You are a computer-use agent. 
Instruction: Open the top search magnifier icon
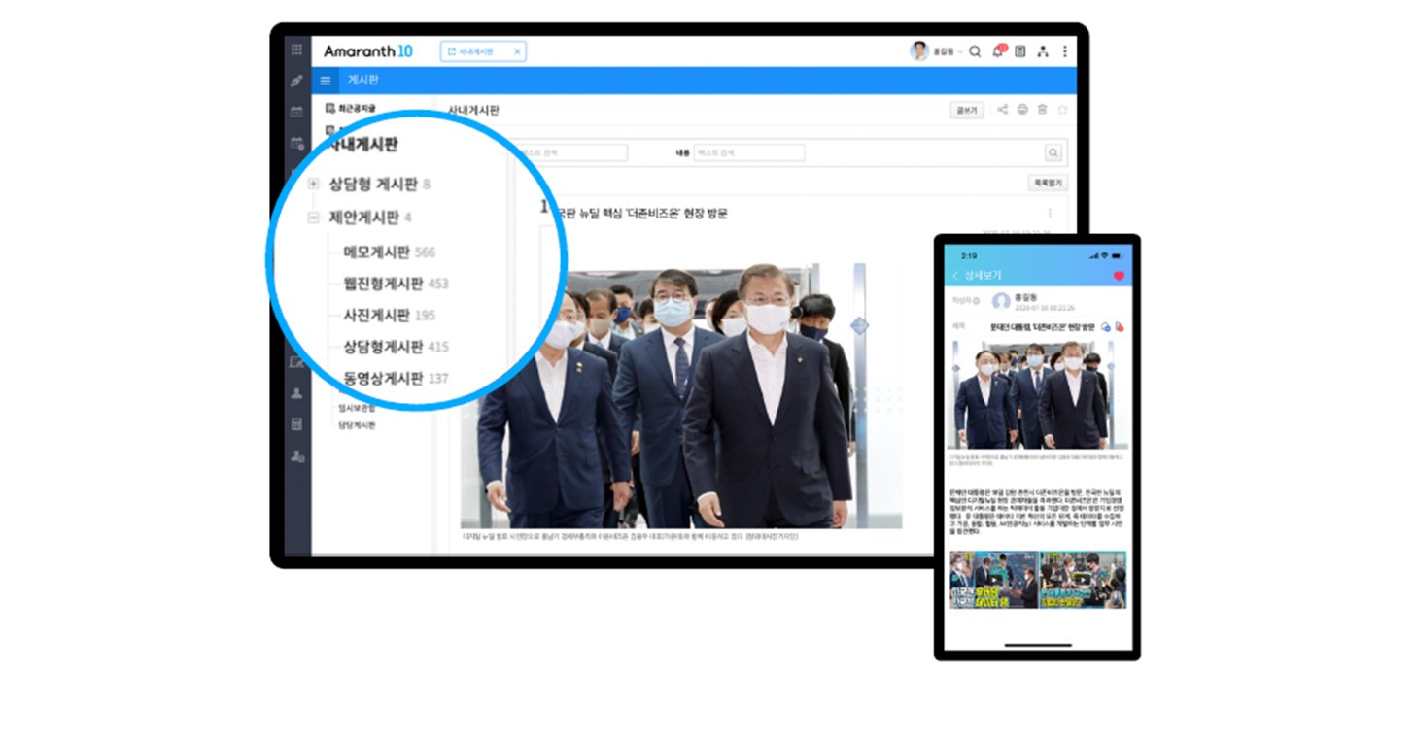point(975,51)
